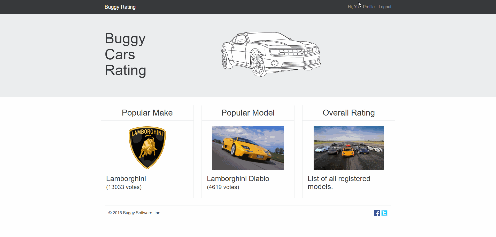The height and width of the screenshot is (237, 496).
Task: Open the Facebook icon in footer
Action: [377, 213]
